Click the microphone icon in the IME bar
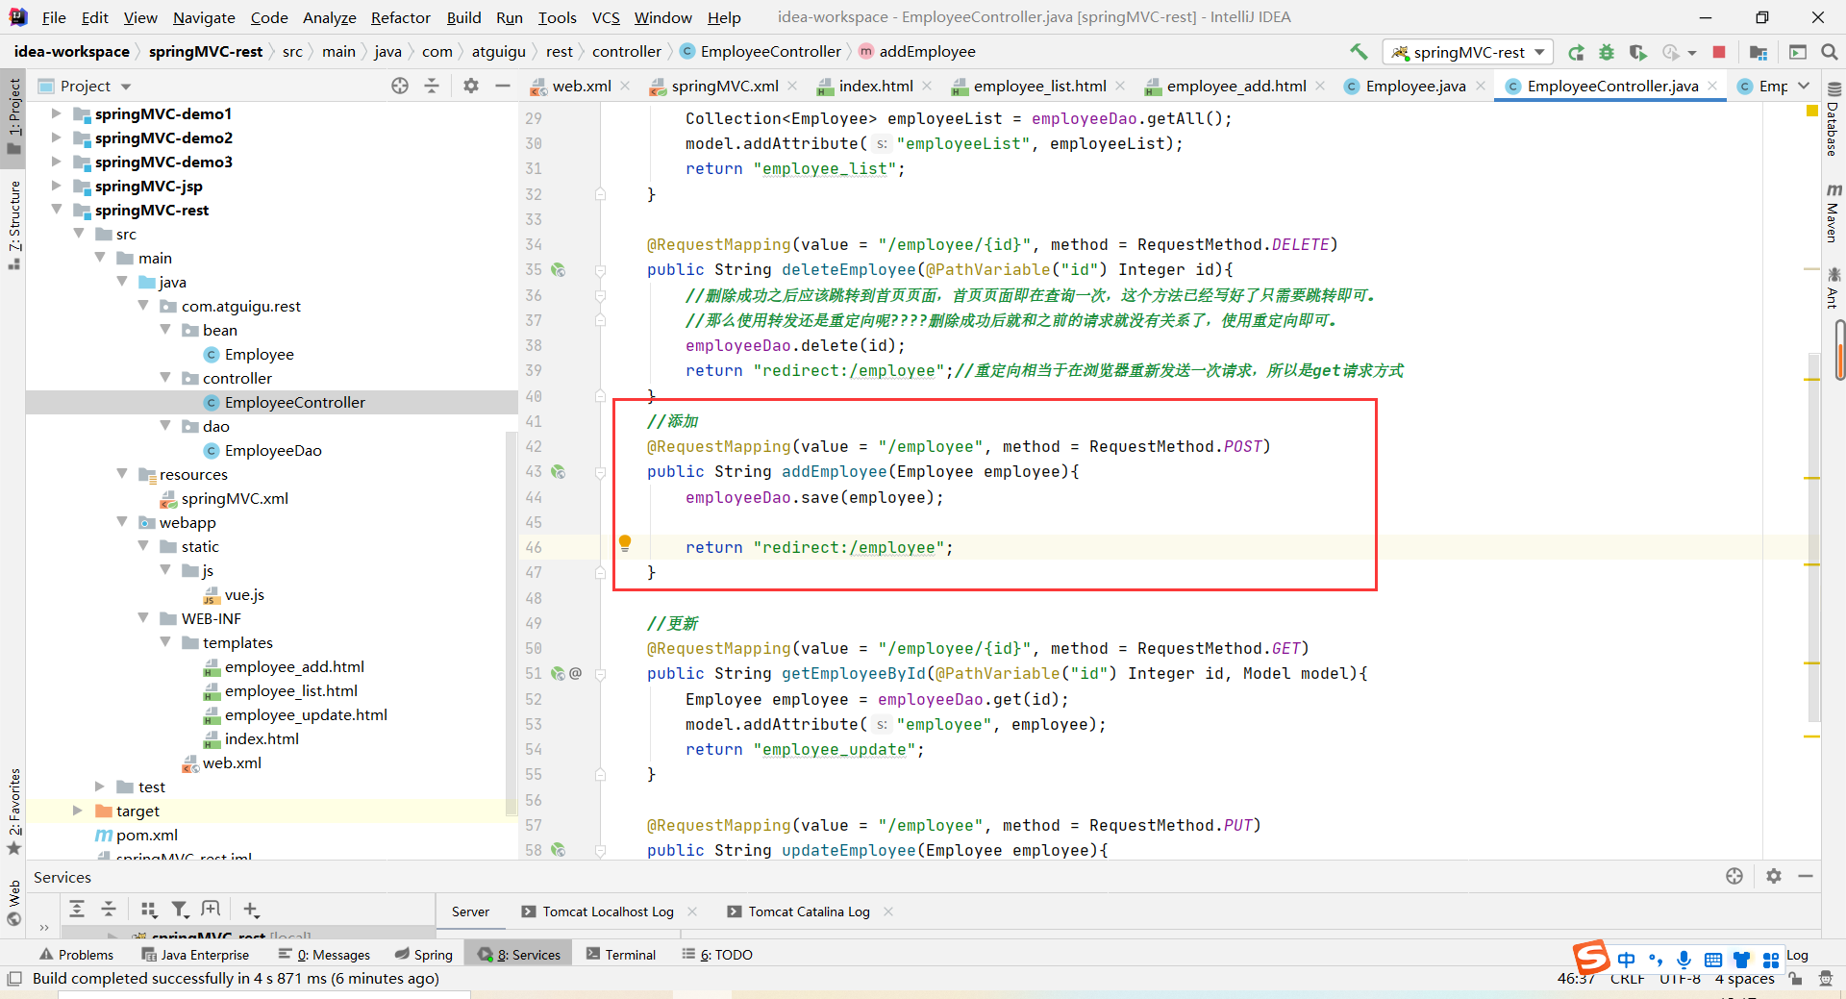This screenshot has width=1846, height=999. point(1684,960)
